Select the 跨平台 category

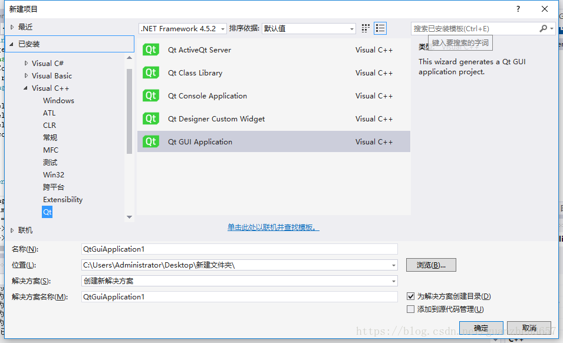(54, 187)
